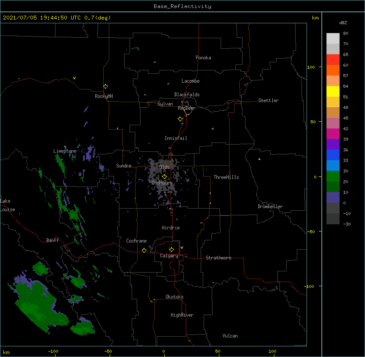This screenshot has width=365, height=357.
Task: Click the Sundre town label
Action: tap(124, 166)
